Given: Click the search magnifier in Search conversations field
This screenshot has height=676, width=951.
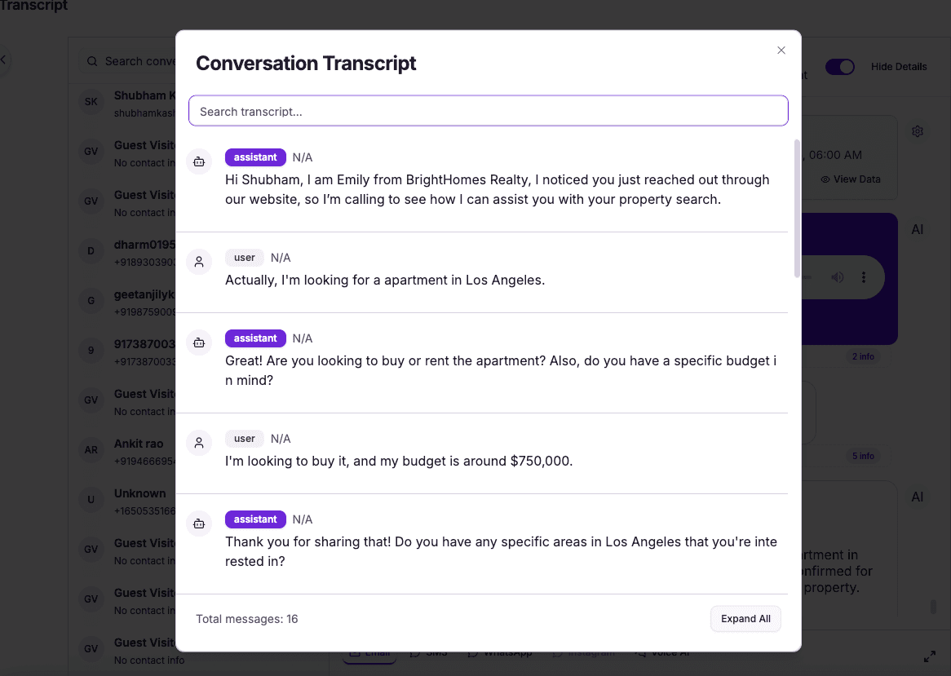Looking at the screenshot, I should click(x=92, y=61).
